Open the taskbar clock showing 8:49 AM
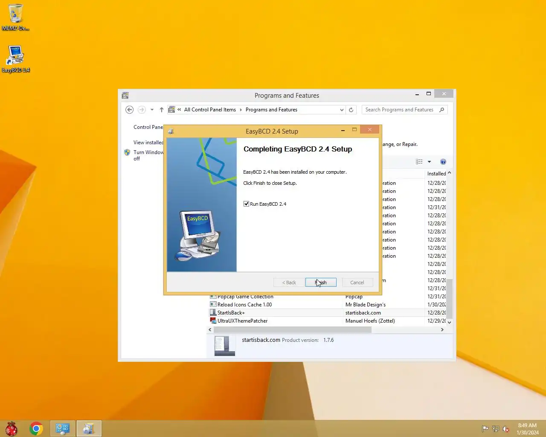The height and width of the screenshot is (437, 546). click(528, 429)
